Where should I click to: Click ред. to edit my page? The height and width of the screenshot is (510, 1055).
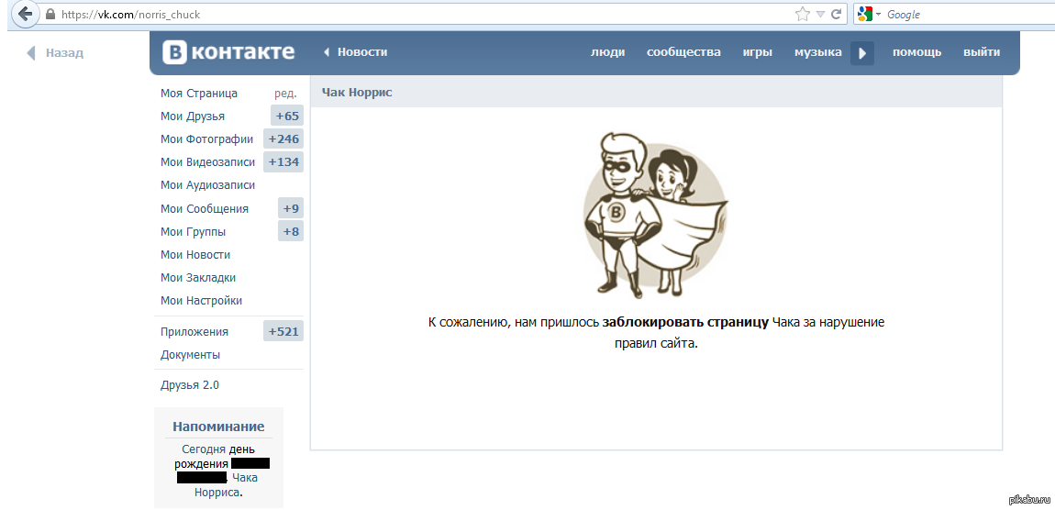[x=285, y=94]
